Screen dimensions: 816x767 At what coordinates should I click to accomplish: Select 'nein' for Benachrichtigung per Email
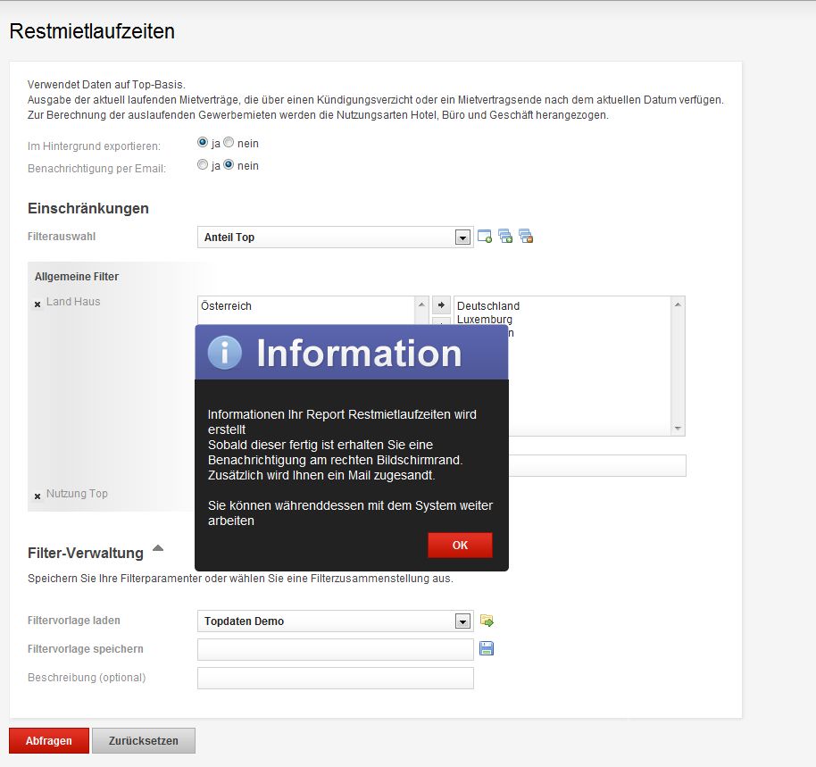coord(229,164)
